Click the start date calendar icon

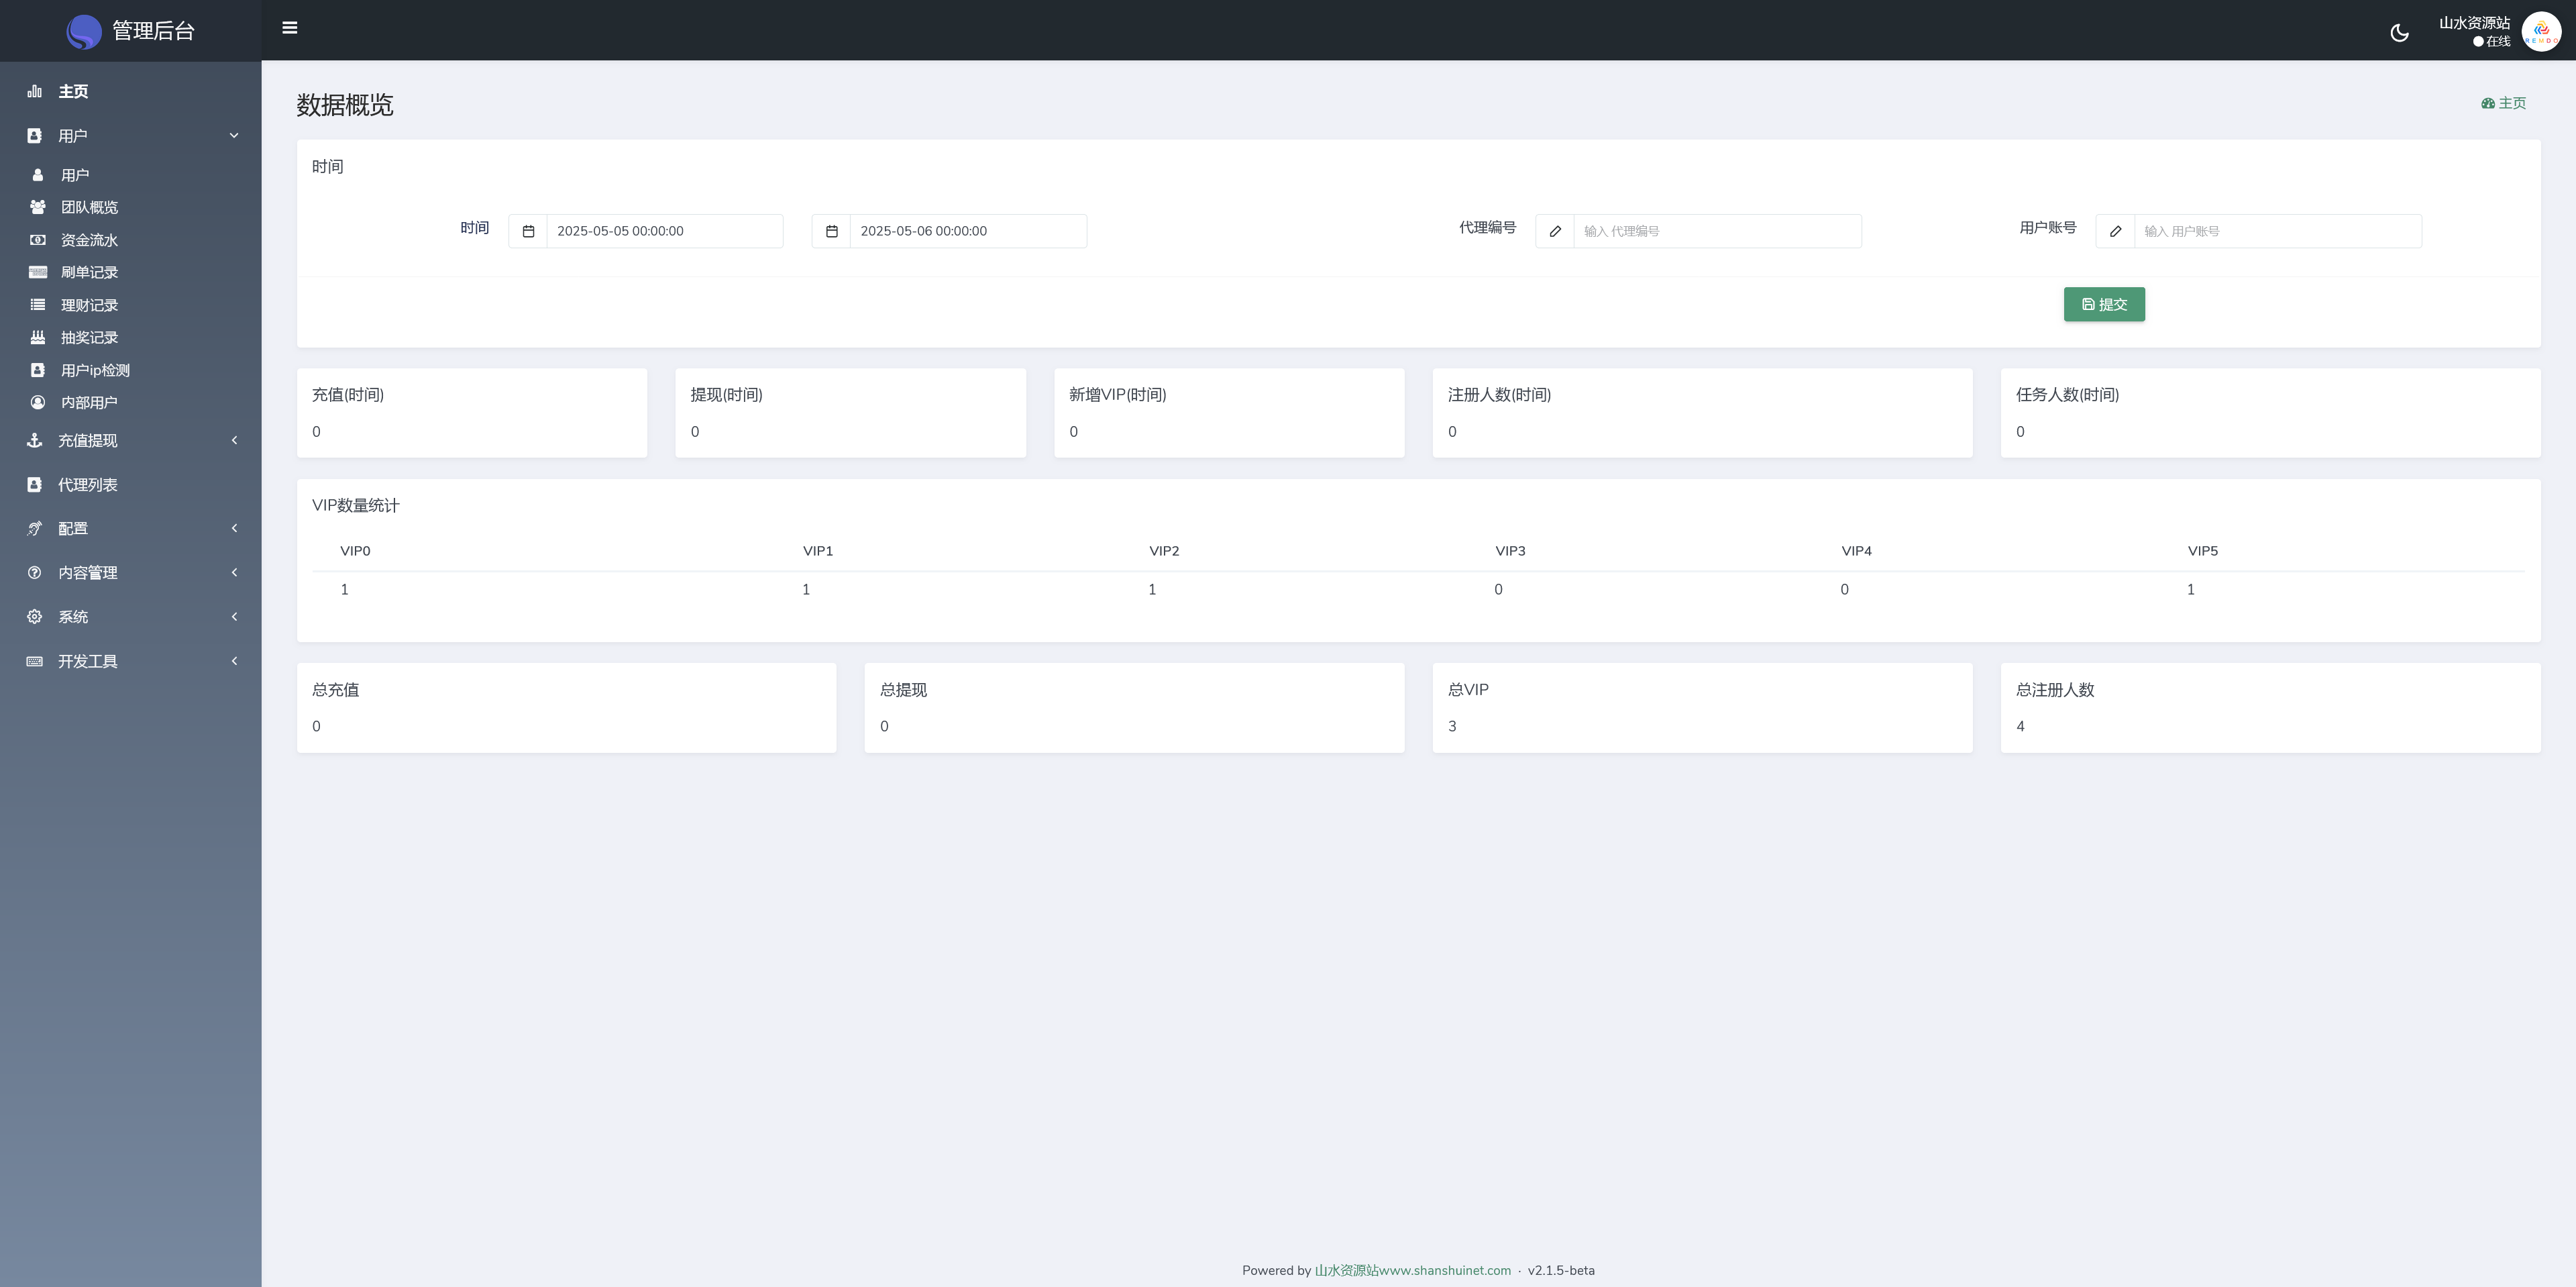pyautogui.click(x=528, y=231)
